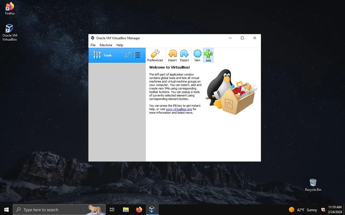
Task: Click the taskbar search box
Action: [x=59, y=210]
